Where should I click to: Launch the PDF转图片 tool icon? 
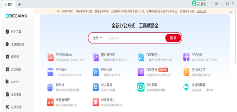pyautogui.click(x=141, y=57)
